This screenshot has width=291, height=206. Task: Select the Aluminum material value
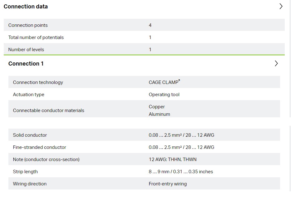pyautogui.click(x=159, y=114)
